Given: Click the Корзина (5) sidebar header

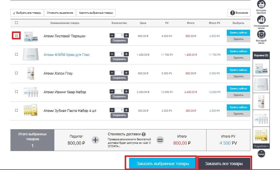Looking at the screenshot, I should coord(261,55).
